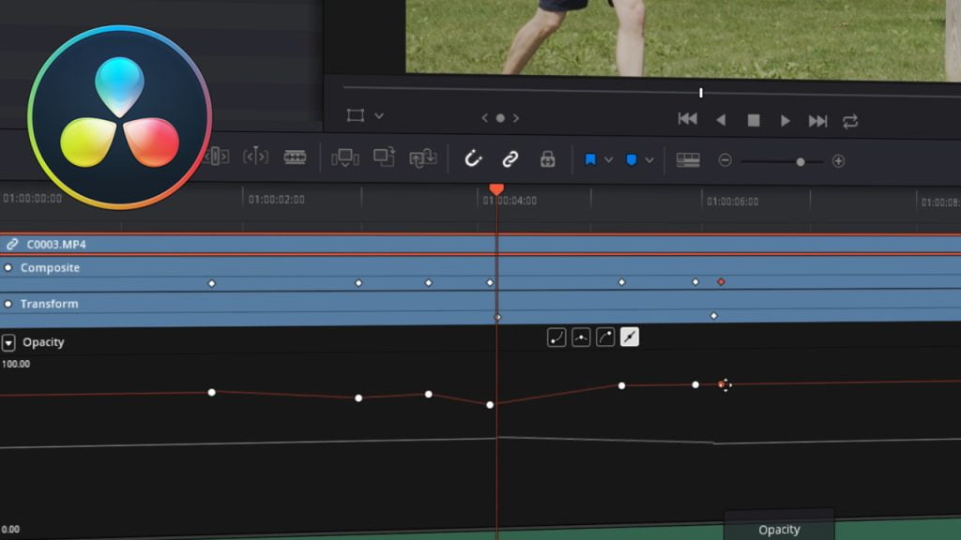Viewport: 961px width, 540px height.
Task: Zoom in on the timeline with plus icon
Action: (x=840, y=160)
